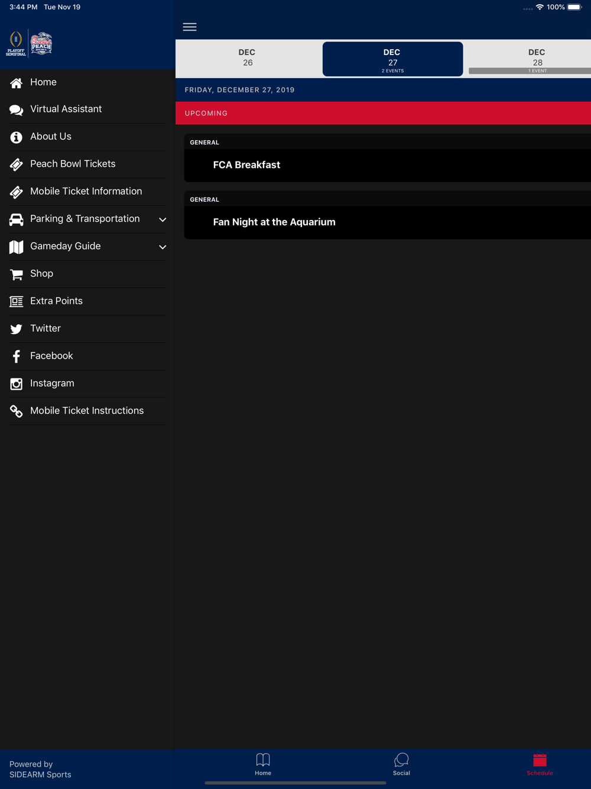Open the Instagram menu entry
This screenshot has width=591, height=789.
87,383
